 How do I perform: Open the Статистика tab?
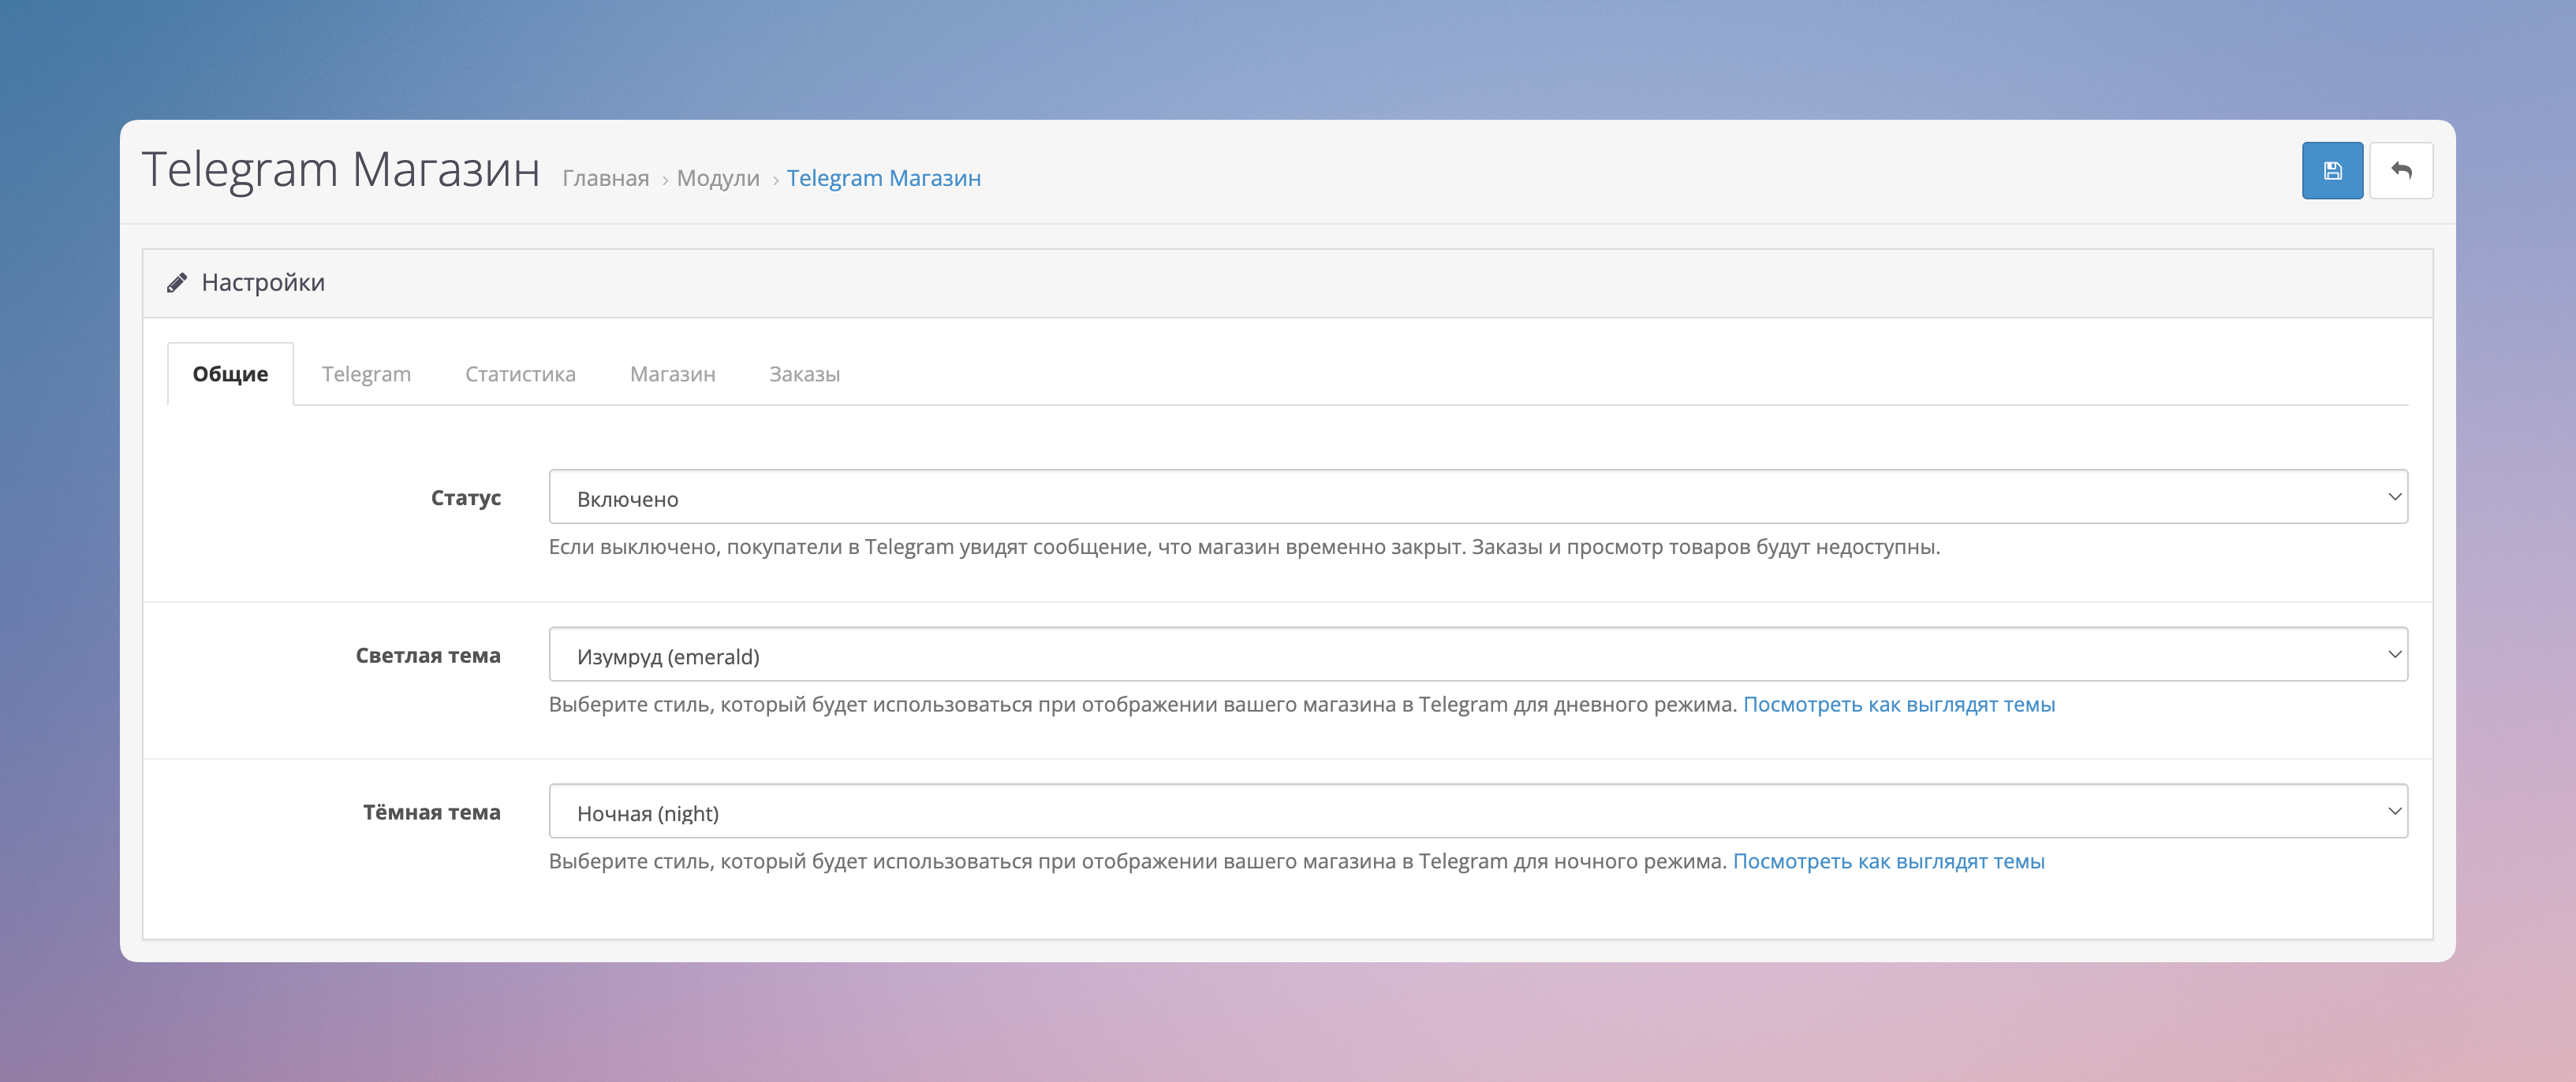(x=520, y=374)
